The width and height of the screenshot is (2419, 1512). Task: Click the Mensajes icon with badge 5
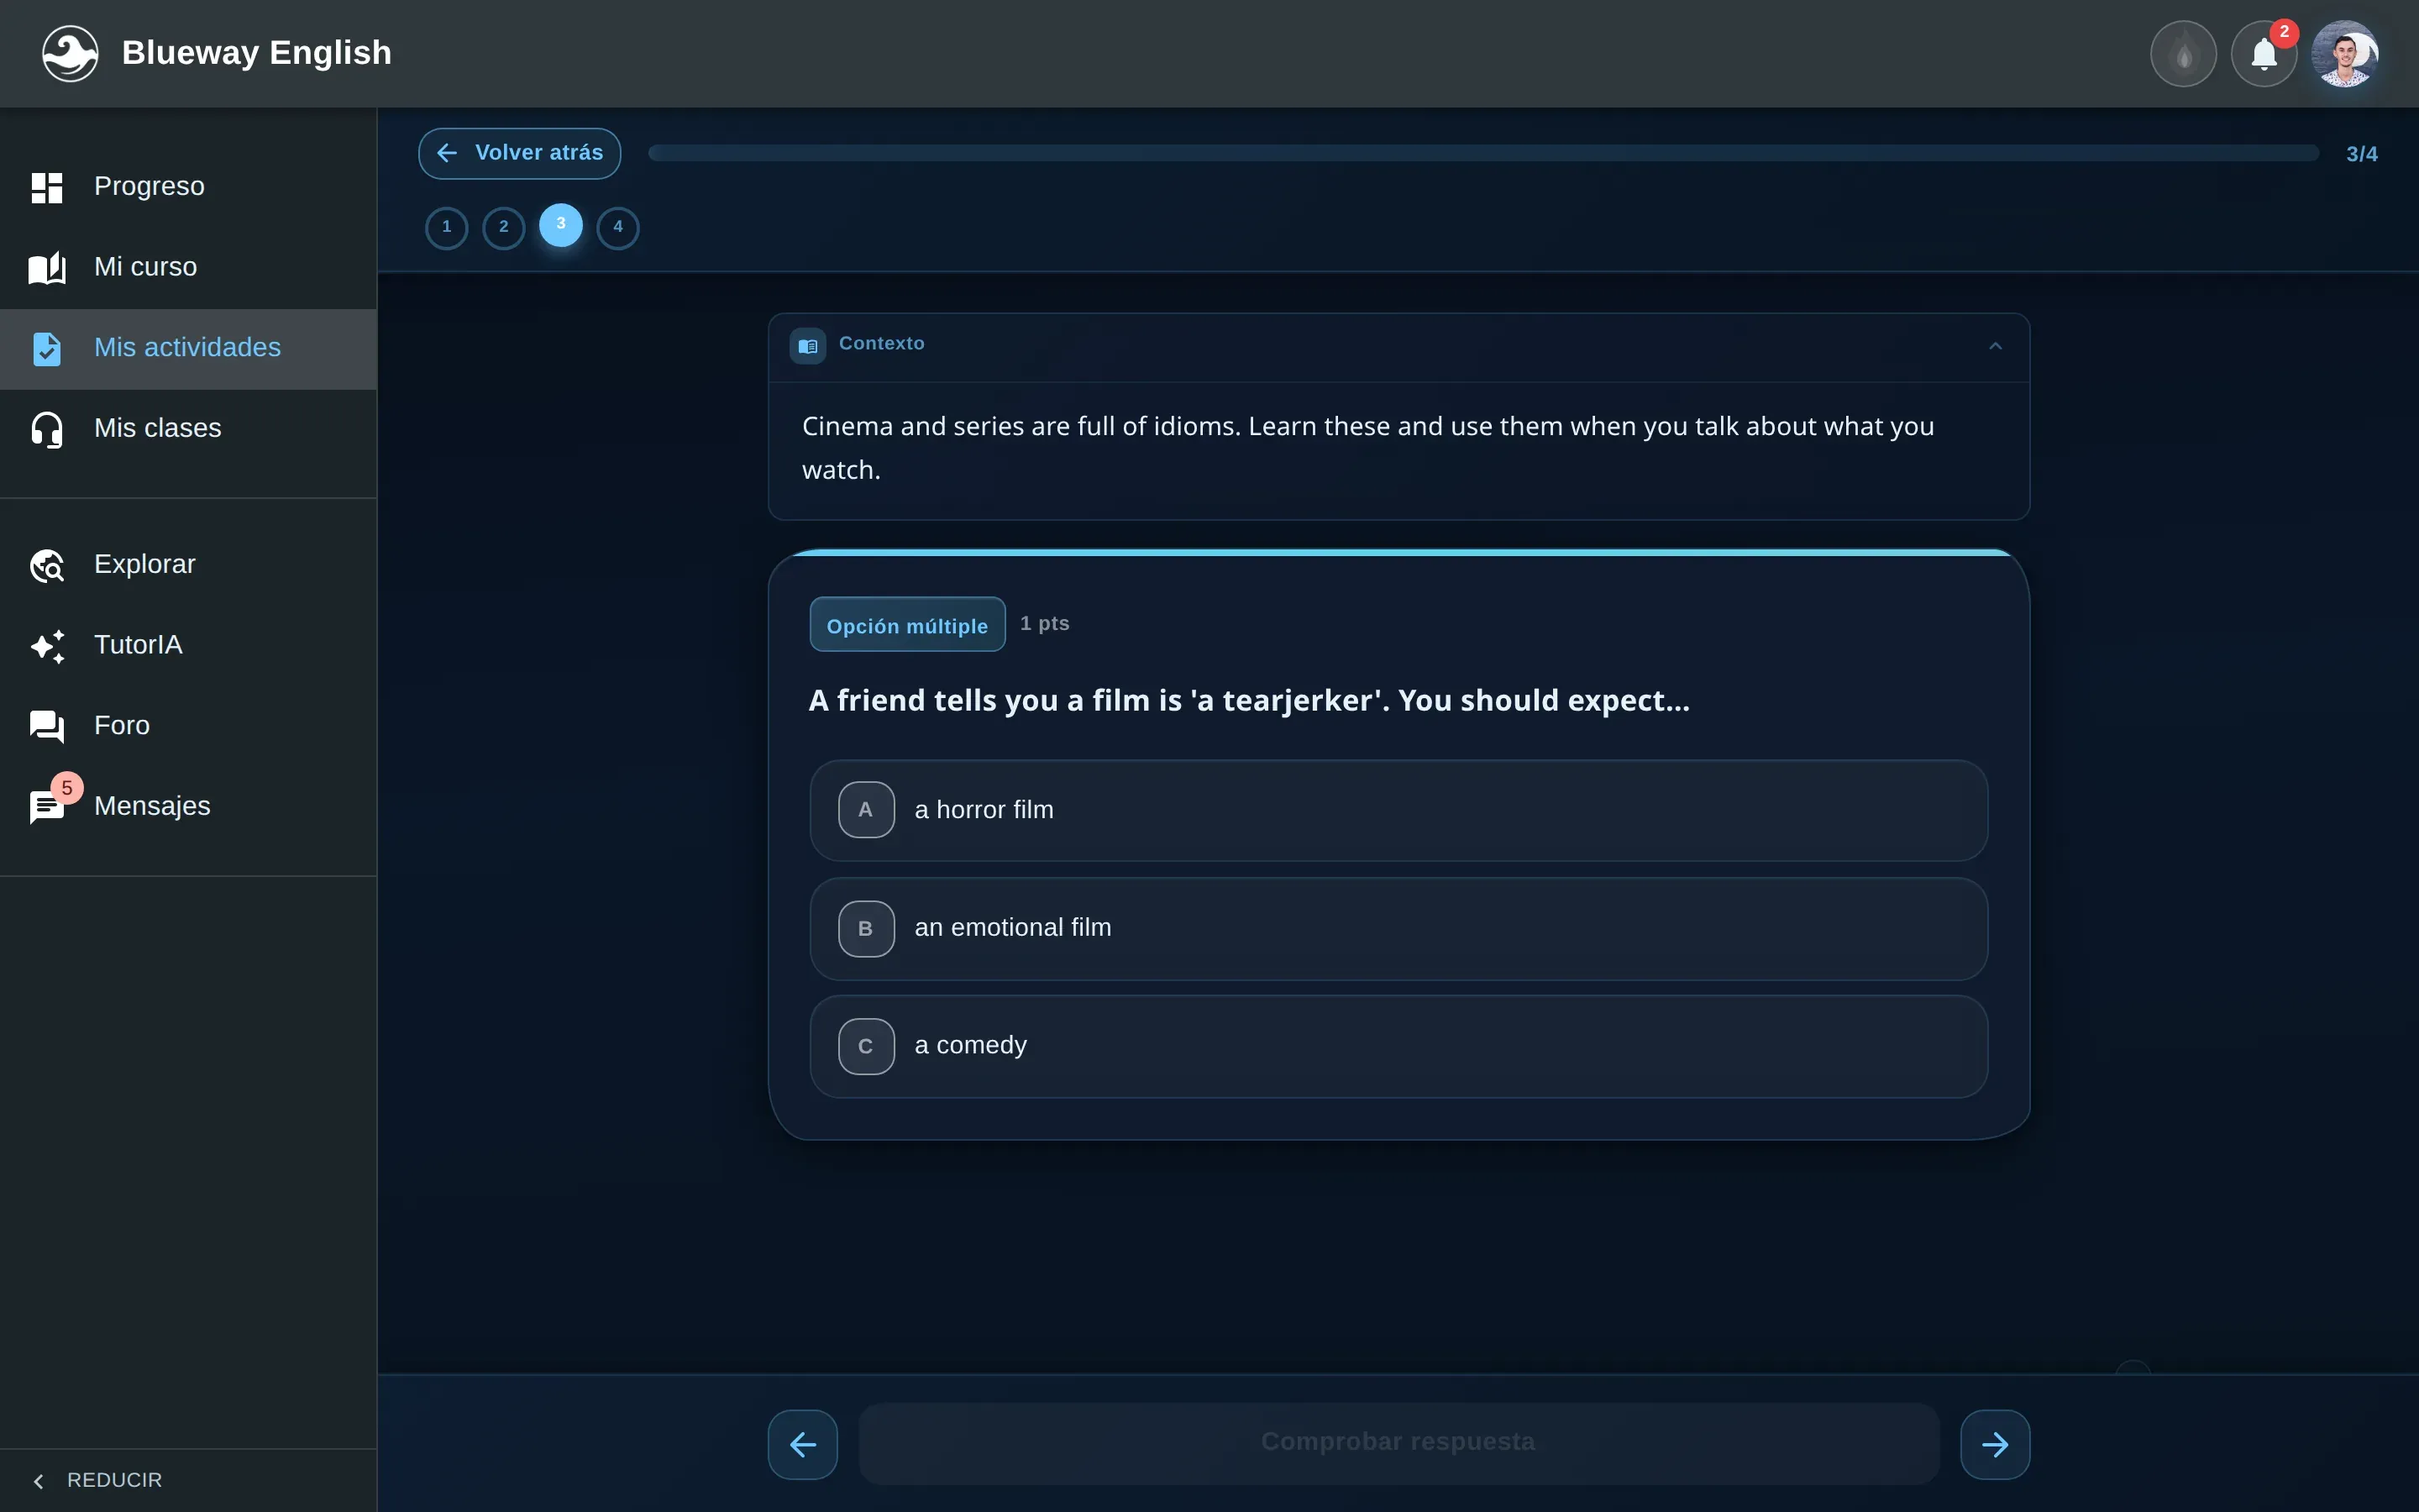tap(47, 806)
